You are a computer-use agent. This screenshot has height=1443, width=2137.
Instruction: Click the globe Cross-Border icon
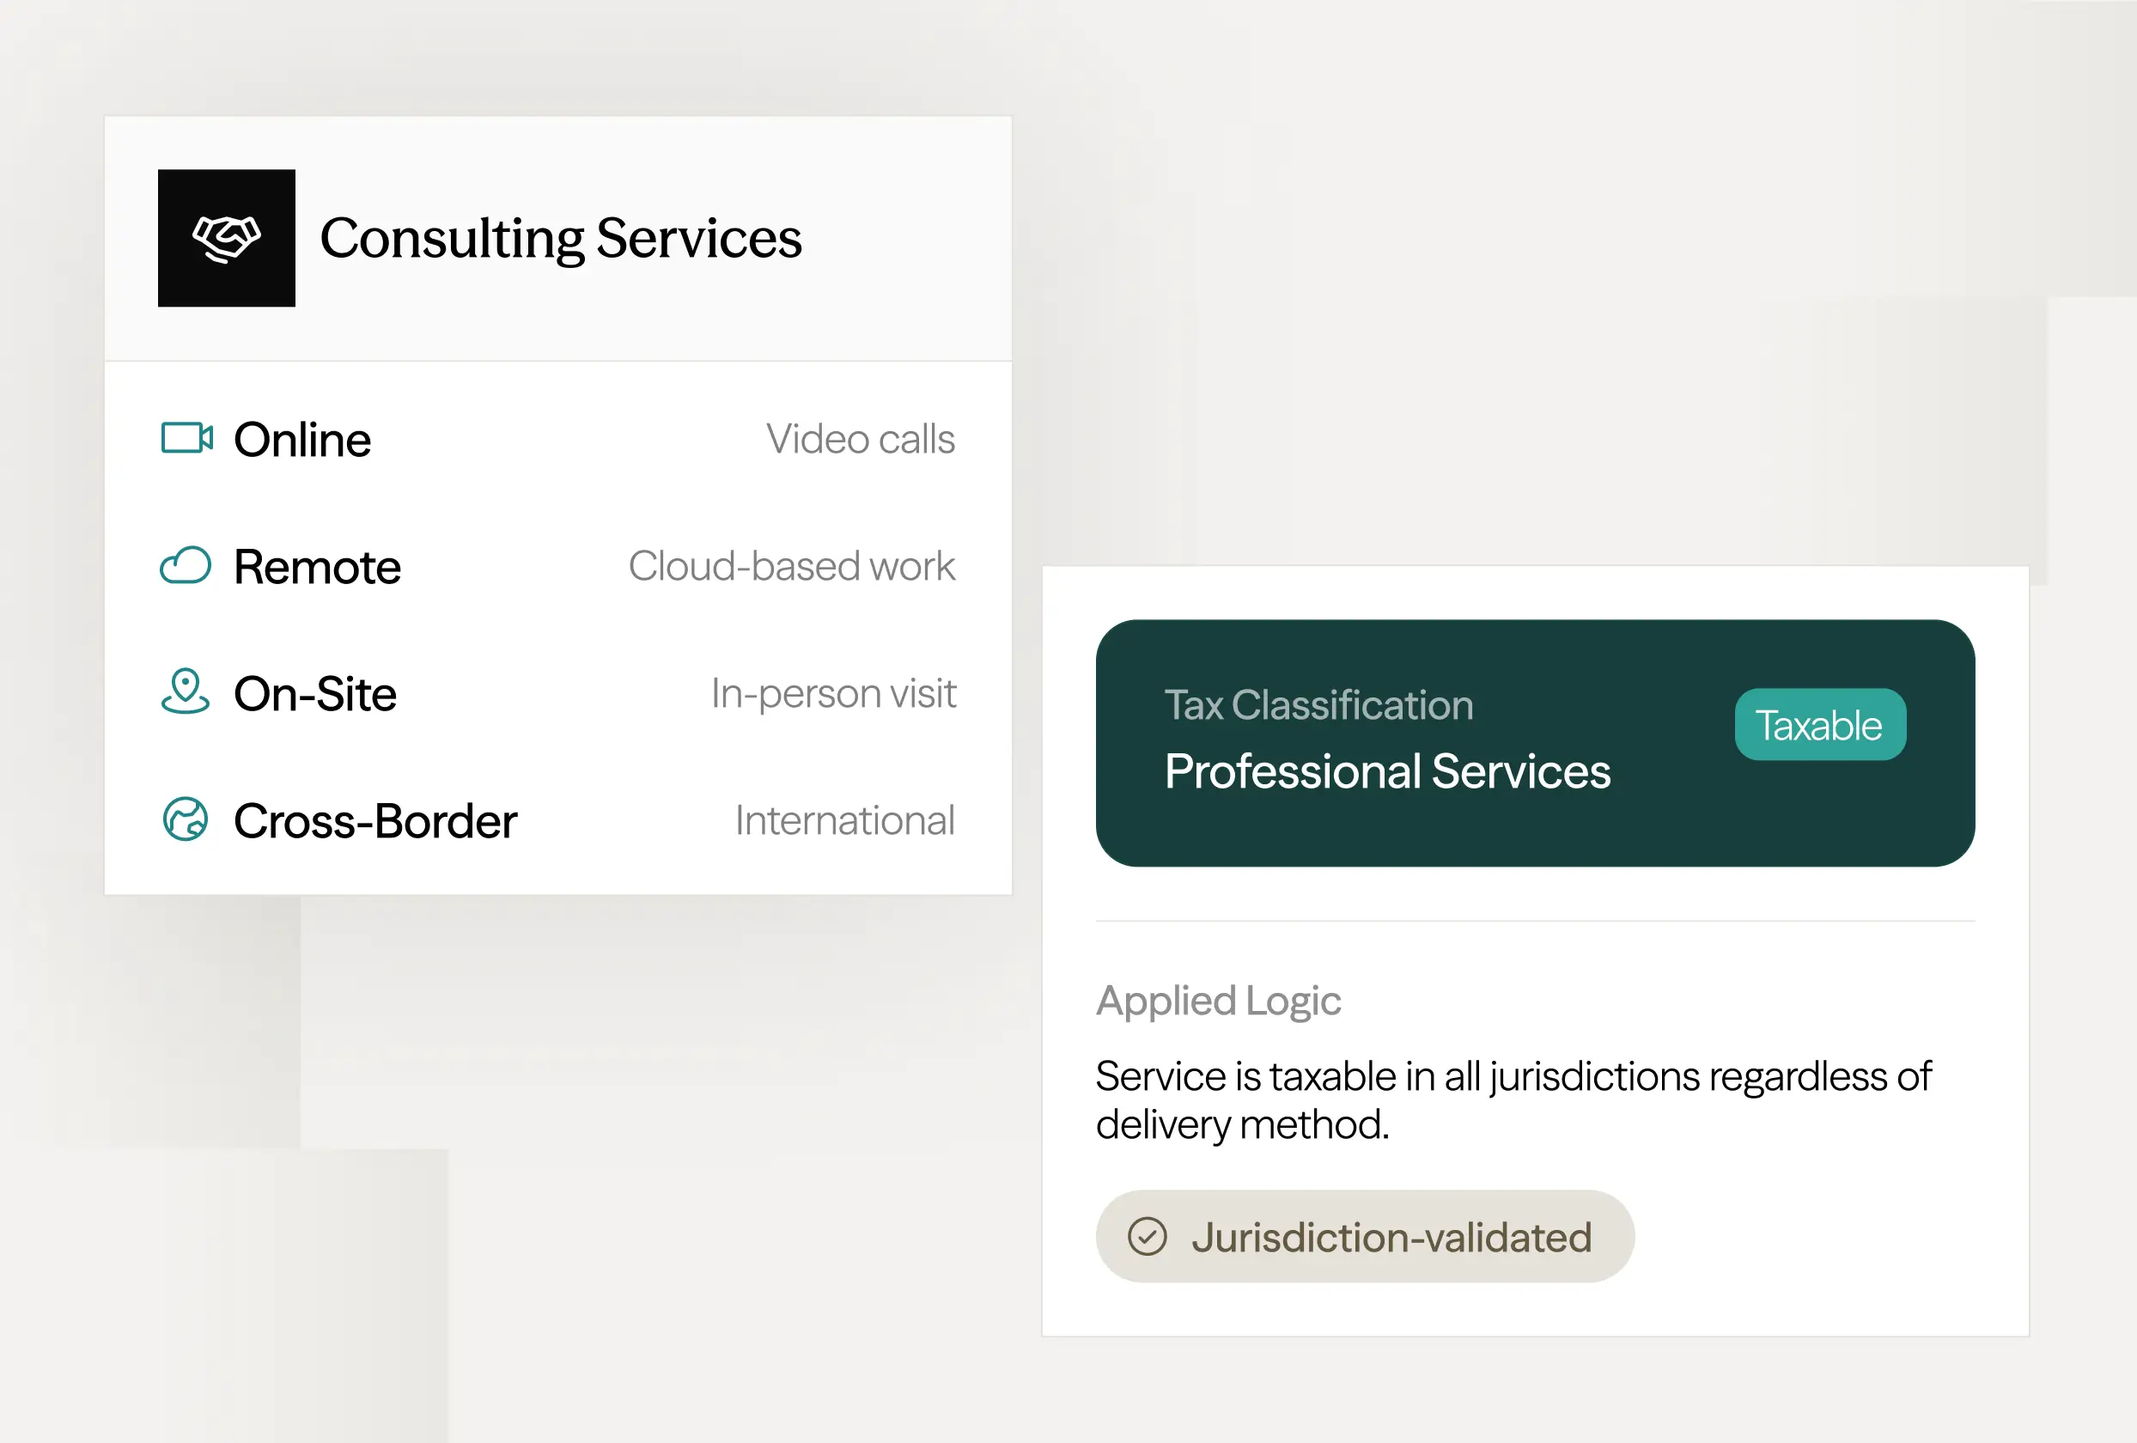186,819
